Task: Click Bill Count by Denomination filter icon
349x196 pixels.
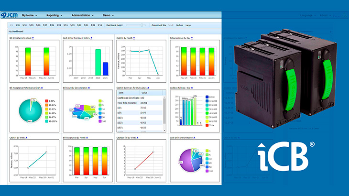Action: (89, 88)
